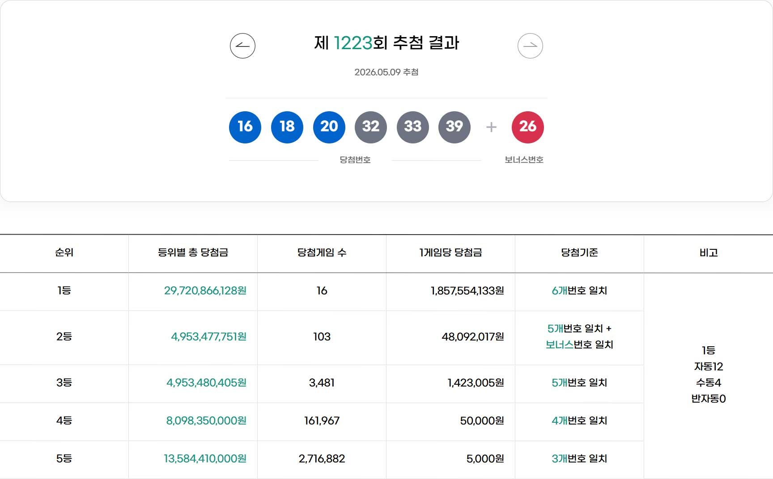Viewport: 773px width, 479px height.
Task: Click per-game prize 5,000원
Action: click(x=485, y=458)
